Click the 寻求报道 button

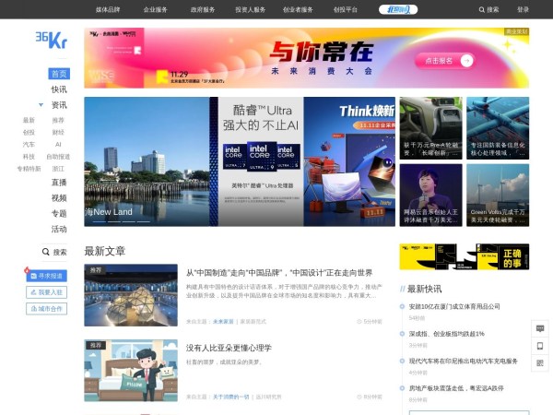pyautogui.click(x=46, y=276)
